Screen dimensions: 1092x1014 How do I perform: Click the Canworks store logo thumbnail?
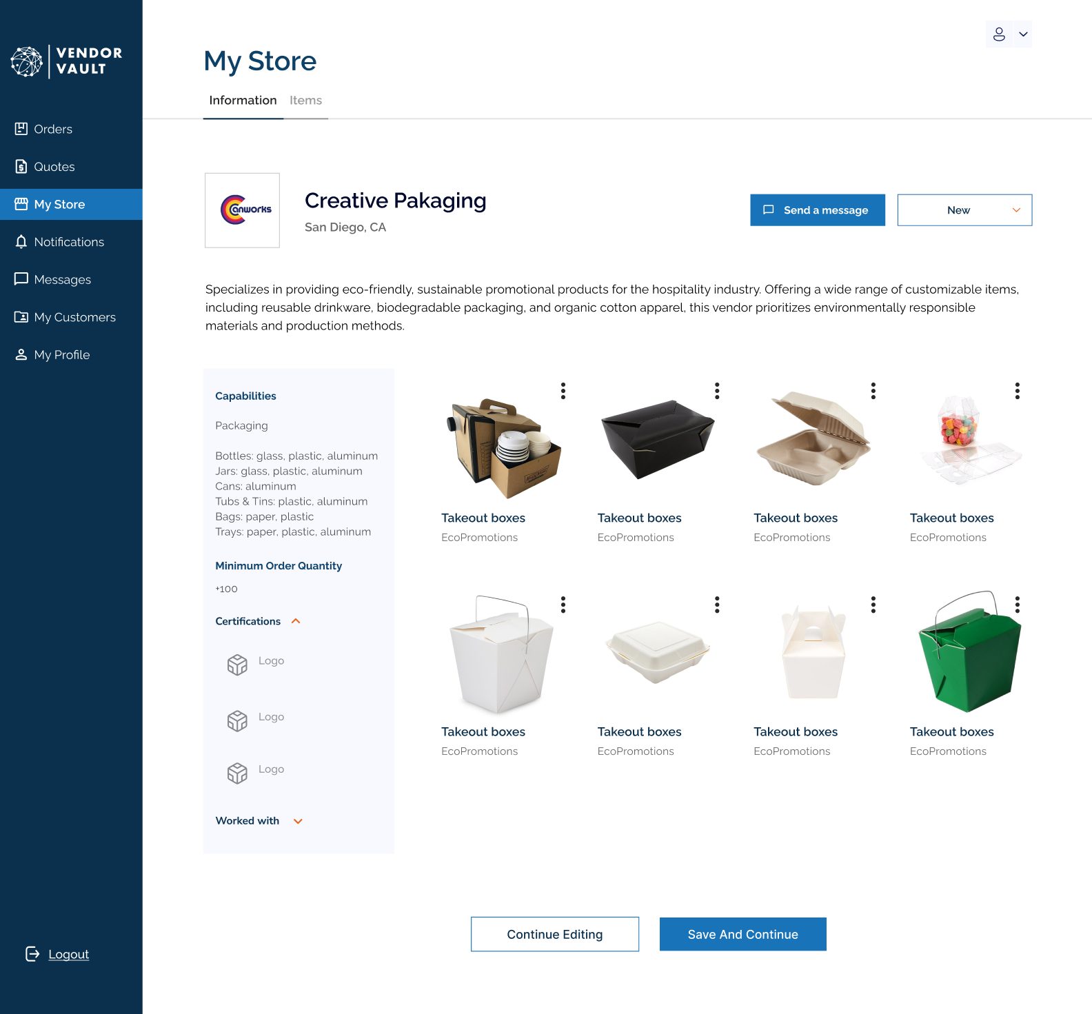point(242,210)
